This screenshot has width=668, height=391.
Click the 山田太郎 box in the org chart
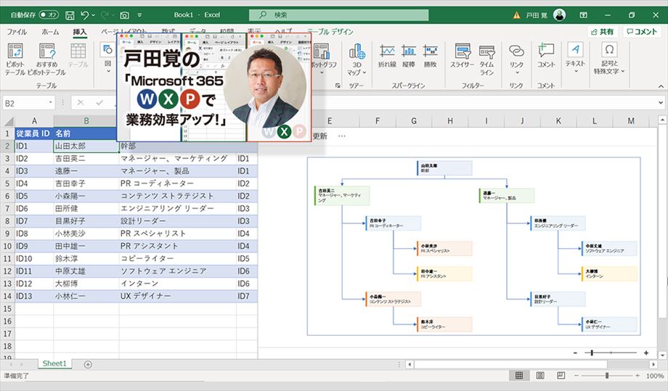[444, 168]
